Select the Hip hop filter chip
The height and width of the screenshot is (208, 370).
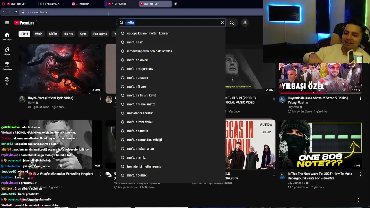coord(69,34)
